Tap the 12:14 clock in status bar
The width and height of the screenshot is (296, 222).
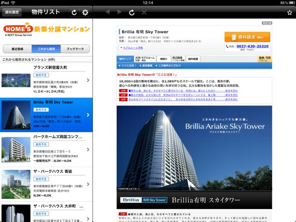pyautogui.click(x=148, y=3)
